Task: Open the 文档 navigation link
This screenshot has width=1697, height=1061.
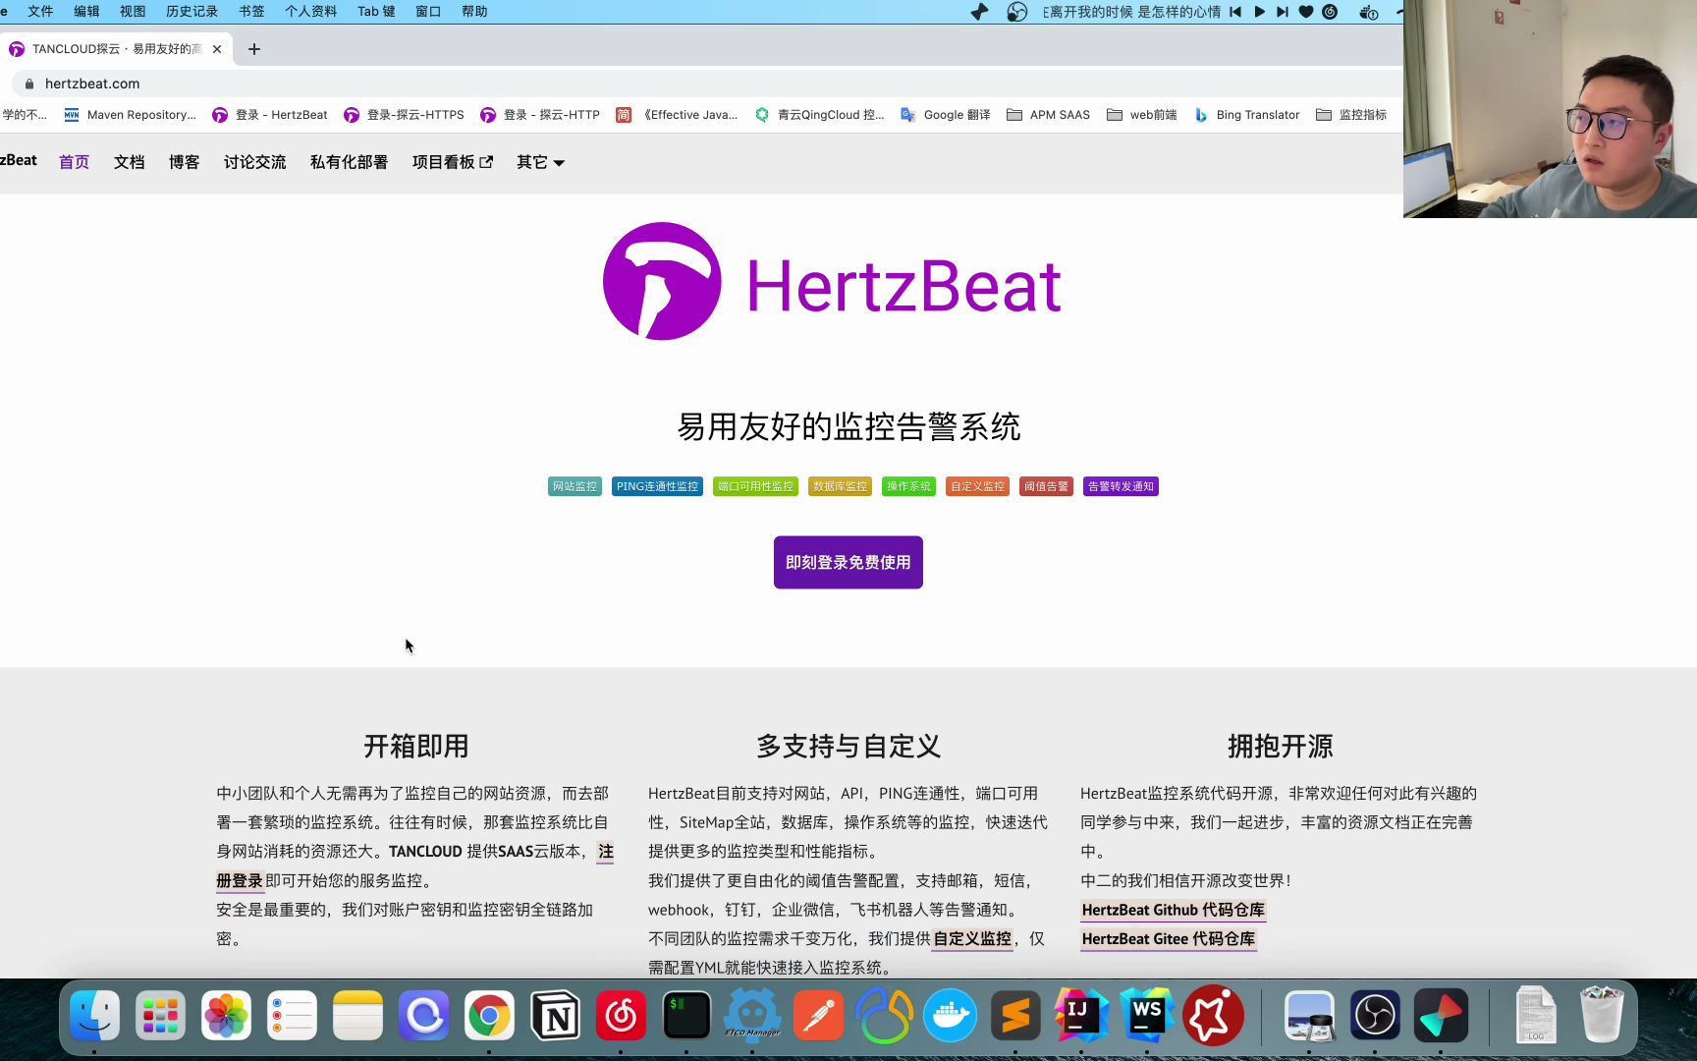Action: [129, 162]
